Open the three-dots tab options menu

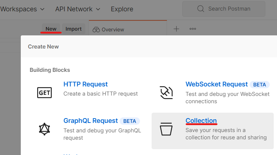click(x=193, y=29)
